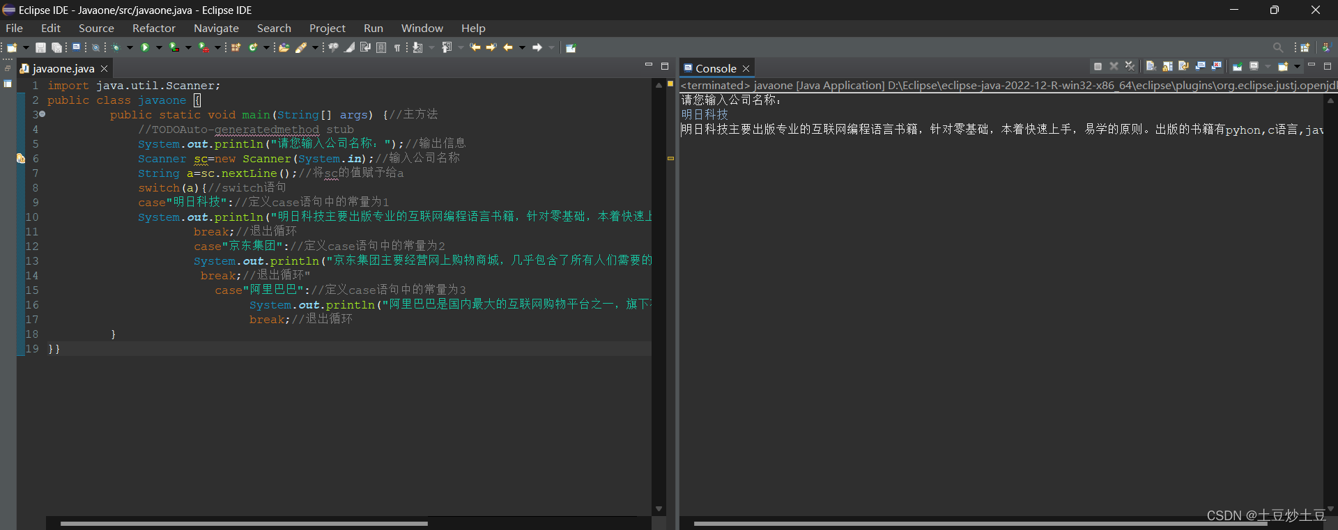Open the New file dropdown arrow
This screenshot has height=530, width=1338.
[x=26, y=47]
